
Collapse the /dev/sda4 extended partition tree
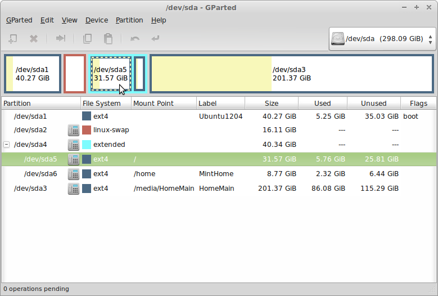click(6, 145)
